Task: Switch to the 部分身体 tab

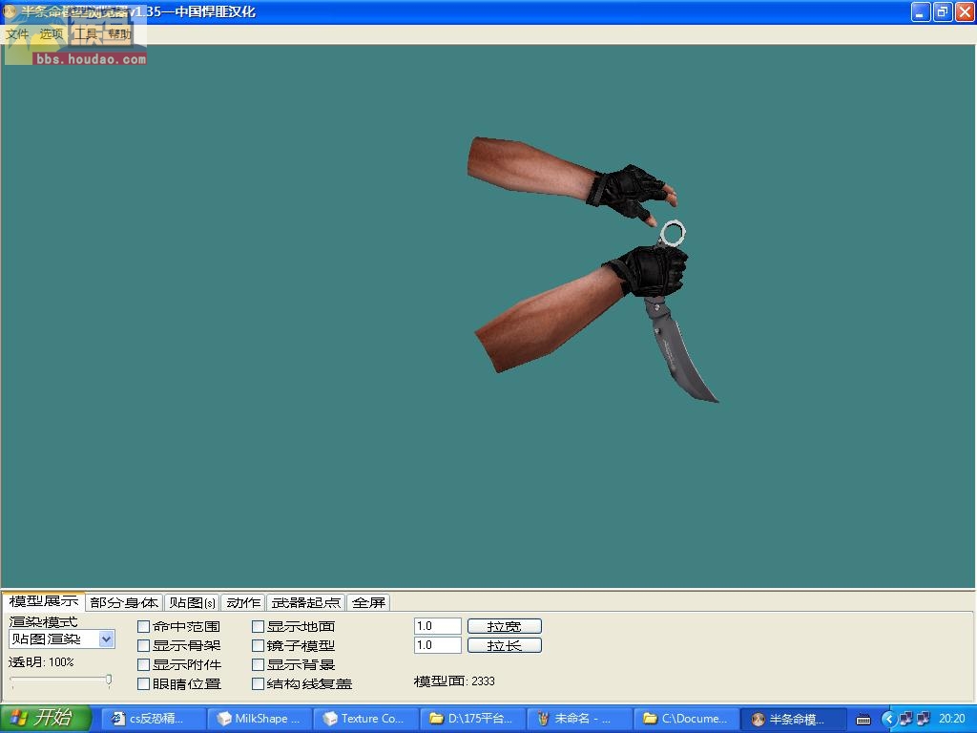Action: (x=124, y=603)
